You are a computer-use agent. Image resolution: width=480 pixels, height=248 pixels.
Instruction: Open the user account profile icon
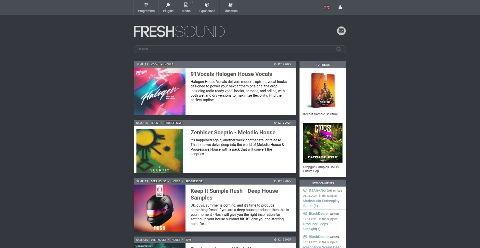tap(340, 7)
